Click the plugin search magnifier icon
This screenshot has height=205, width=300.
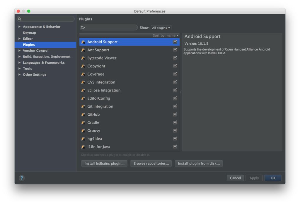[83, 28]
